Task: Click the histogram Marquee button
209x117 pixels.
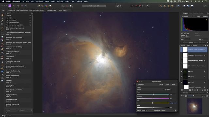Action: pos(205,16)
